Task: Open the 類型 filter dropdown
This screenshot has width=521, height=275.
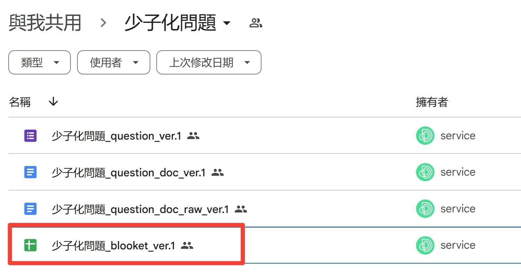Action: (40, 62)
